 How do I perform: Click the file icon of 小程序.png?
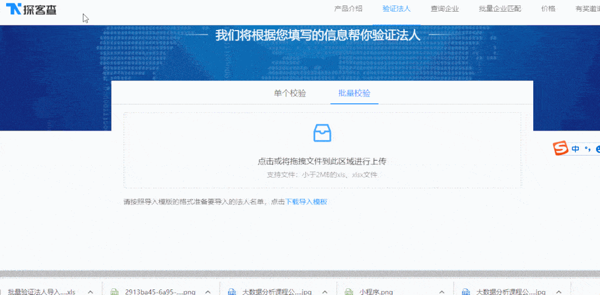point(348,292)
